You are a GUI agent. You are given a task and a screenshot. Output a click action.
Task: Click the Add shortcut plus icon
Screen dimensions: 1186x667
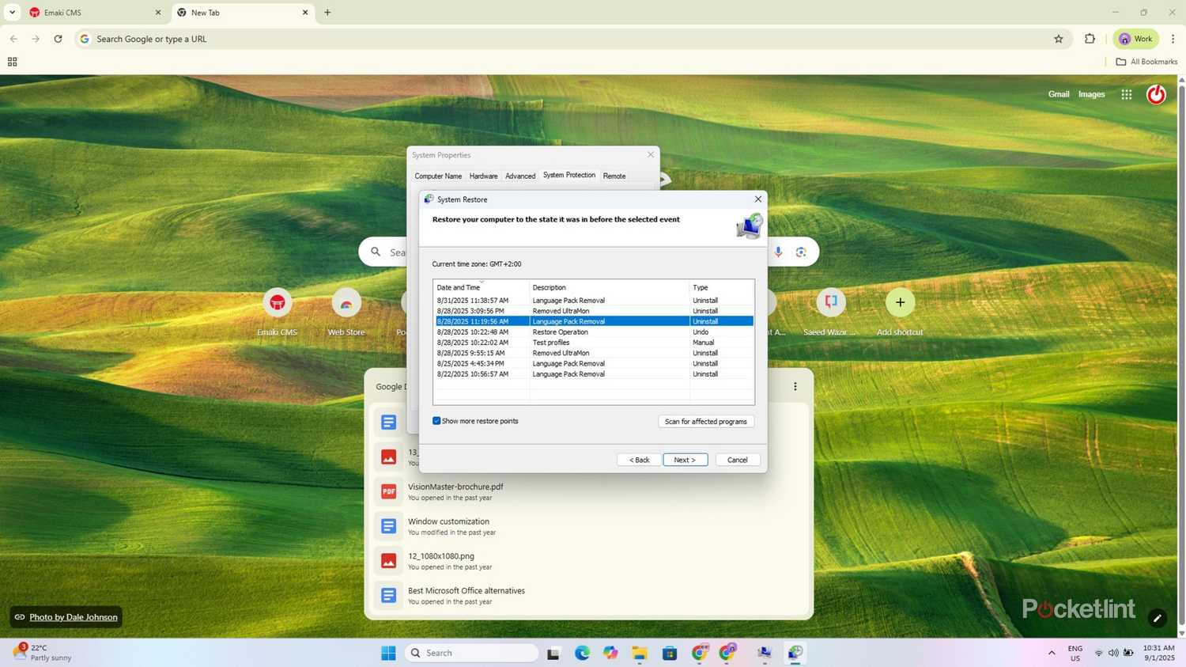tap(900, 302)
